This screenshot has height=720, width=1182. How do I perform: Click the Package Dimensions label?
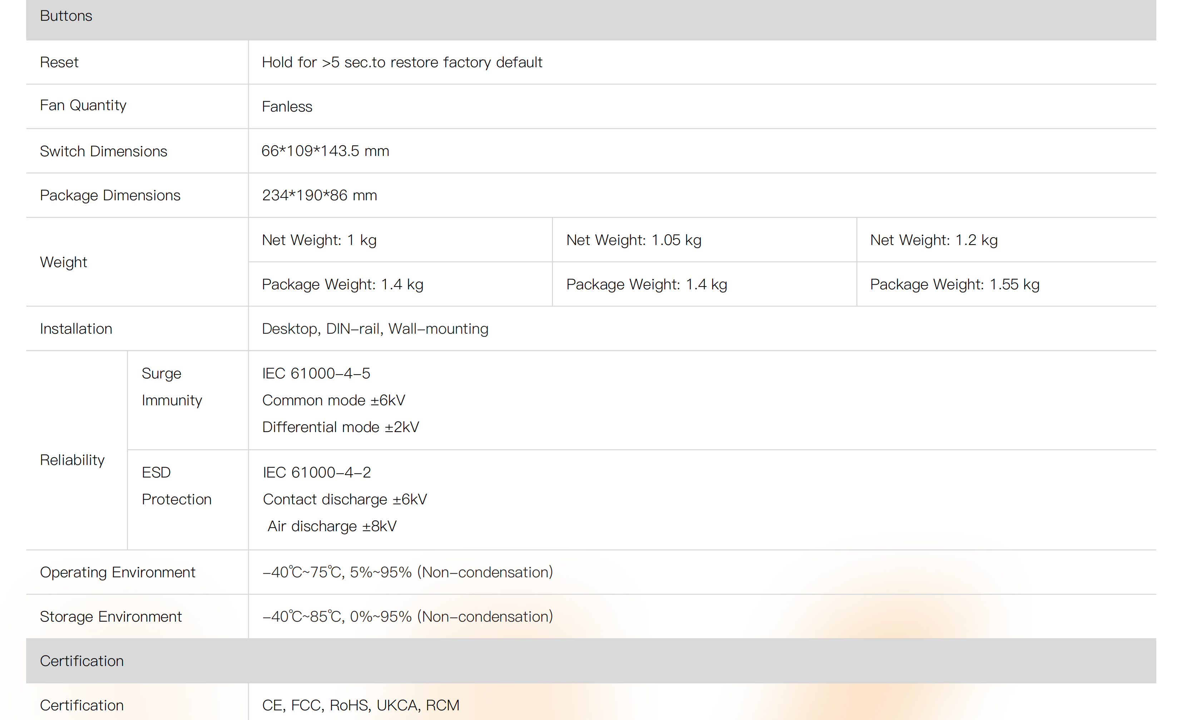(x=110, y=195)
